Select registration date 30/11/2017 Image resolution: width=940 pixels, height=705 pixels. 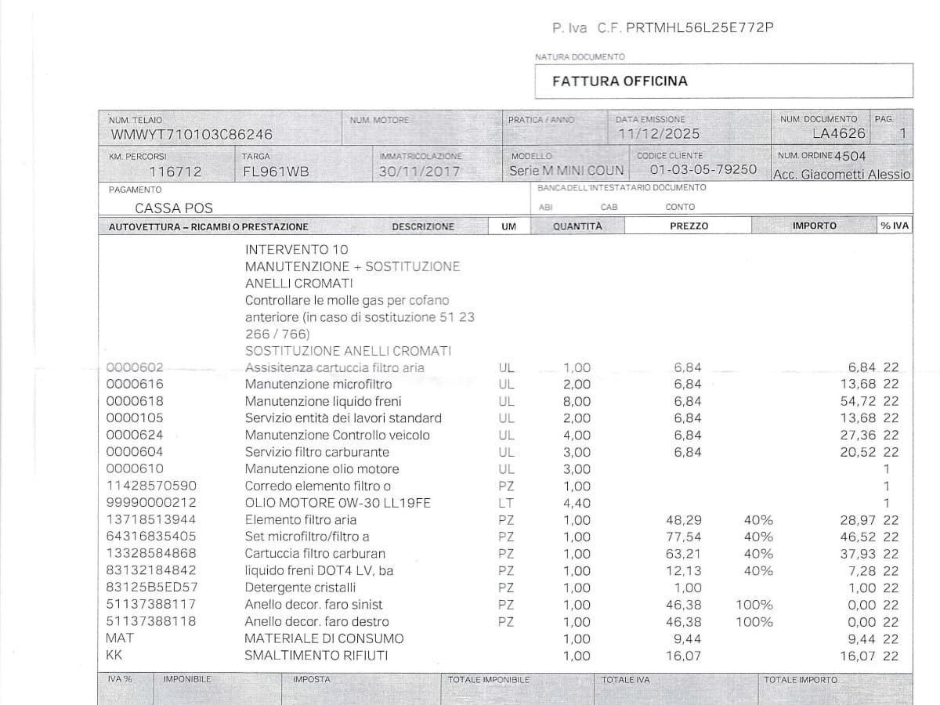[x=419, y=172]
